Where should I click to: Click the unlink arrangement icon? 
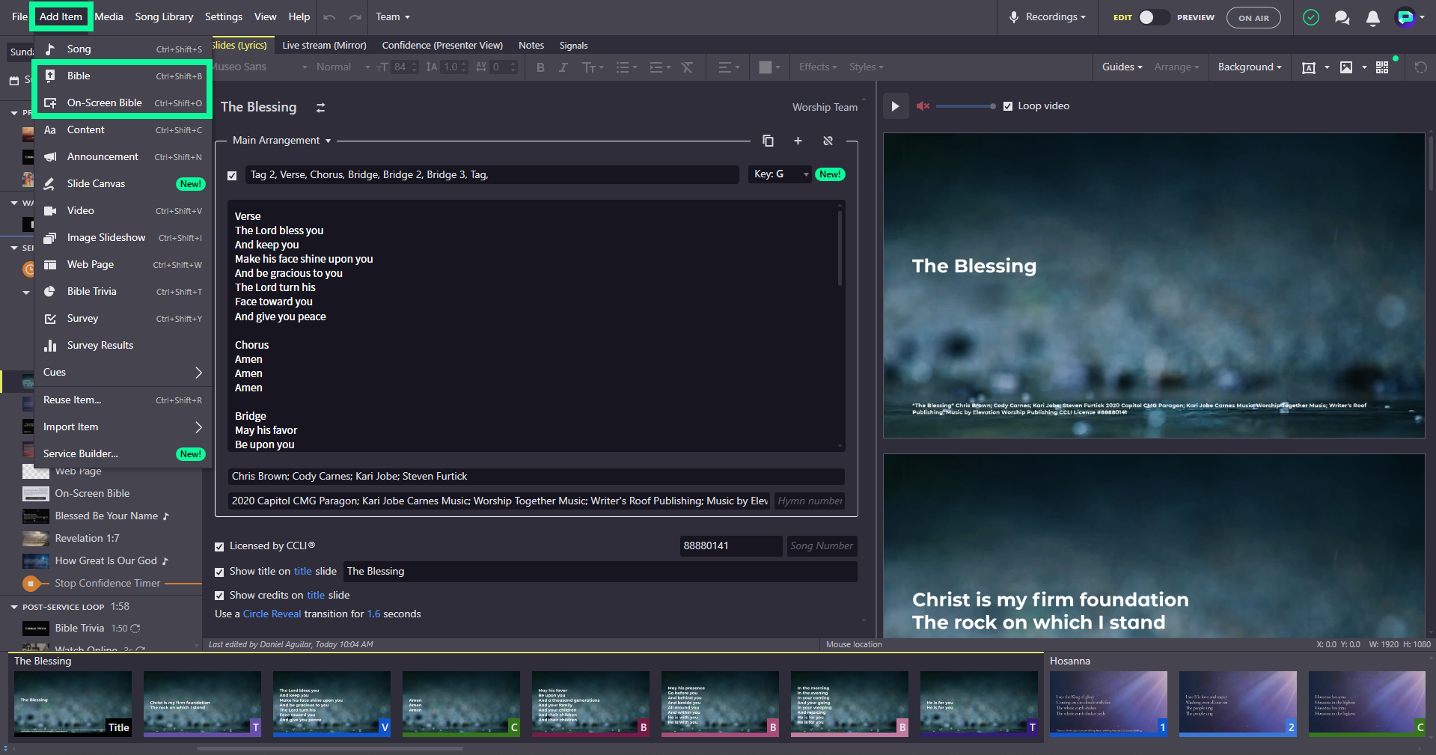828,141
